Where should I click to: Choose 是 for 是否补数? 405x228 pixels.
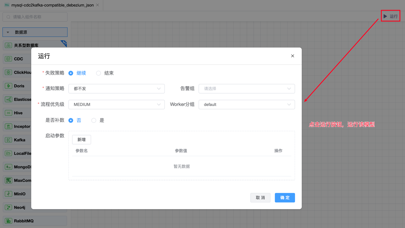[94, 120]
